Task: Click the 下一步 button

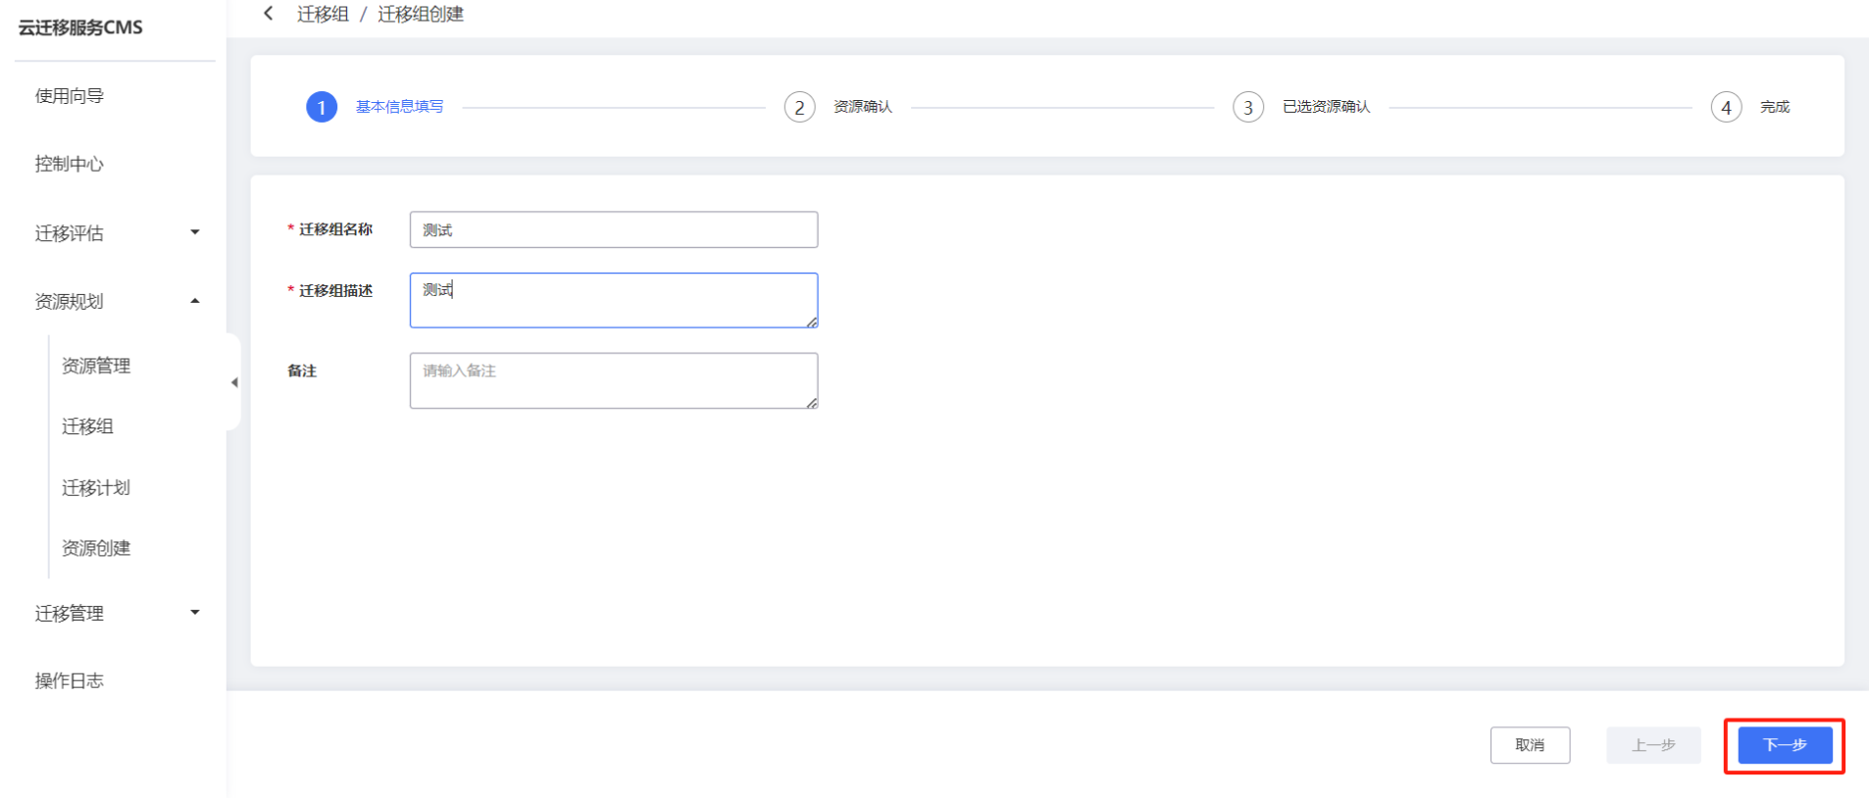Action: [x=1785, y=745]
